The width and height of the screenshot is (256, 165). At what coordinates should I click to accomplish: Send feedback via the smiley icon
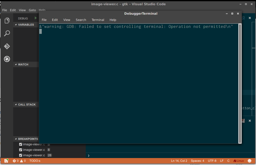coord(249,160)
